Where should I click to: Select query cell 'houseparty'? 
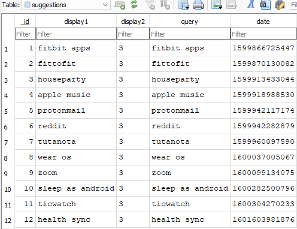(190, 79)
